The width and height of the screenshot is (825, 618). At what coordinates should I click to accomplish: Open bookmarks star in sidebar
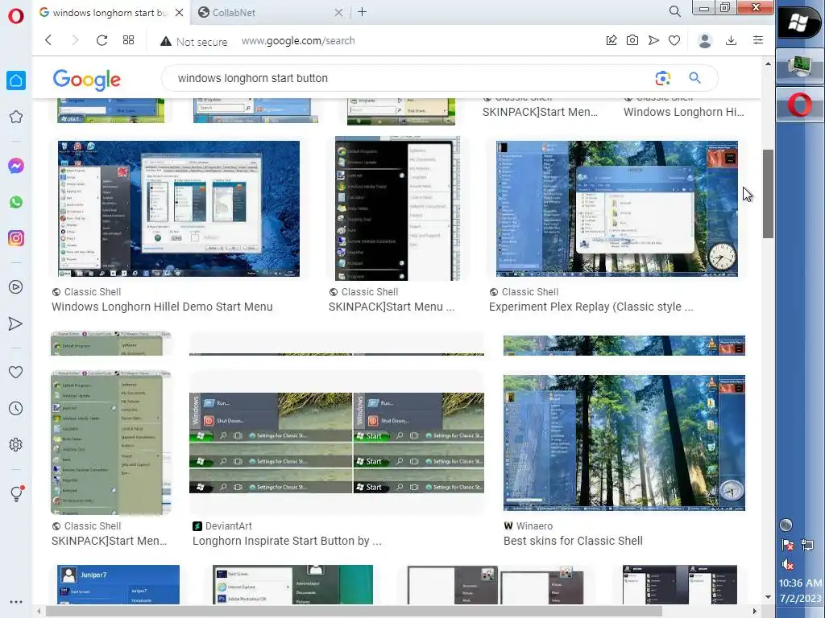pos(16,117)
